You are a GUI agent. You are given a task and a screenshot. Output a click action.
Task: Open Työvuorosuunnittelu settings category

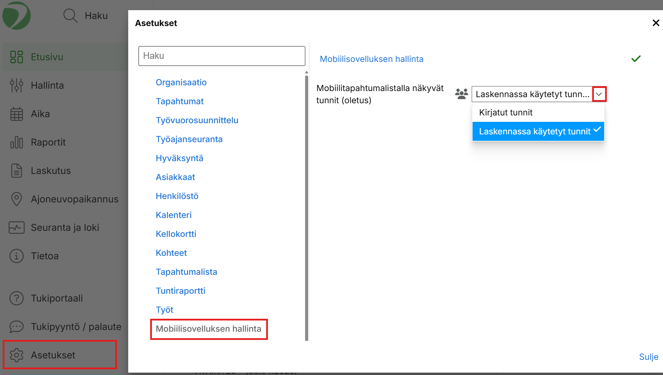pos(197,120)
